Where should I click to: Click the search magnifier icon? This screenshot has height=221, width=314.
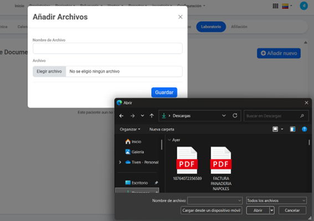(302, 116)
